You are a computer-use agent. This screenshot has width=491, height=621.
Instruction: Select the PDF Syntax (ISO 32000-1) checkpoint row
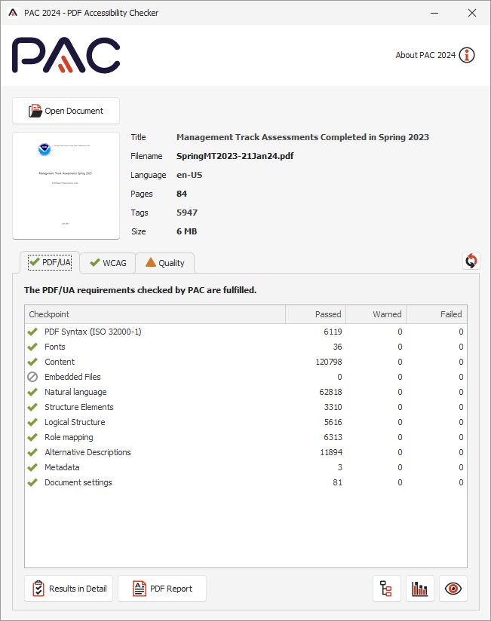(x=92, y=332)
